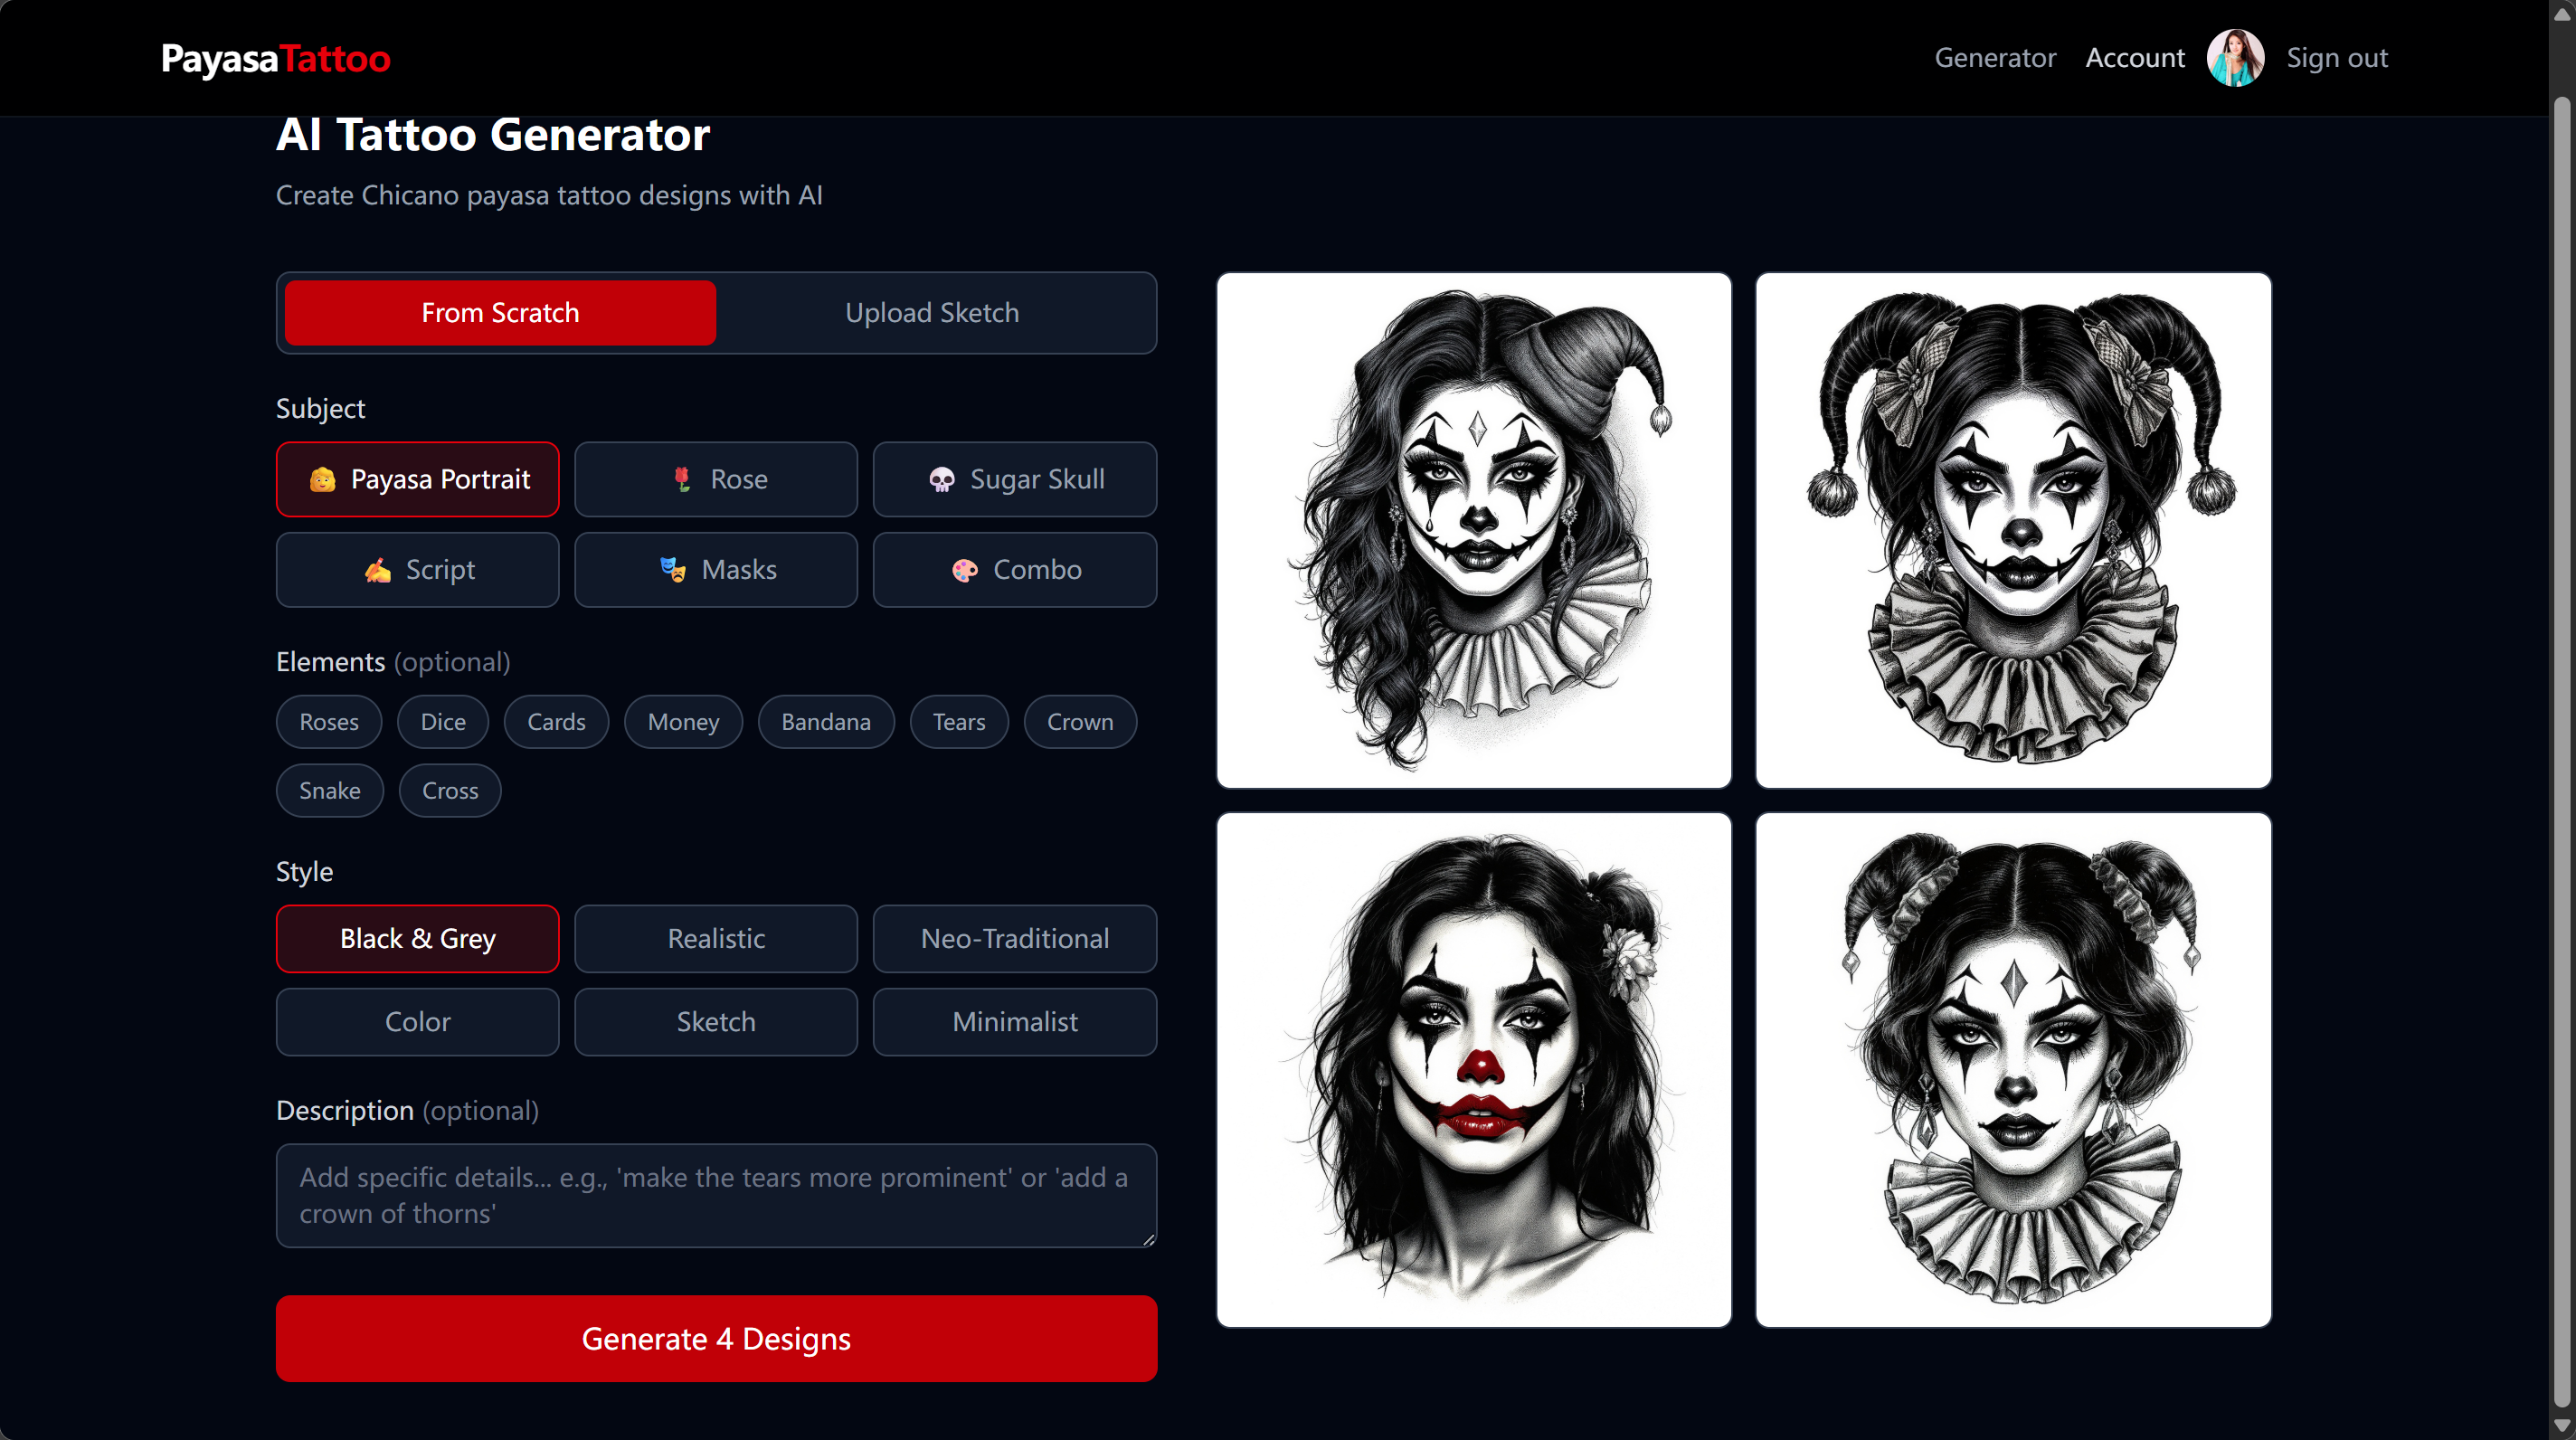The width and height of the screenshot is (2576, 1440).
Task: Select the Combo subject option
Action: tap(1014, 569)
